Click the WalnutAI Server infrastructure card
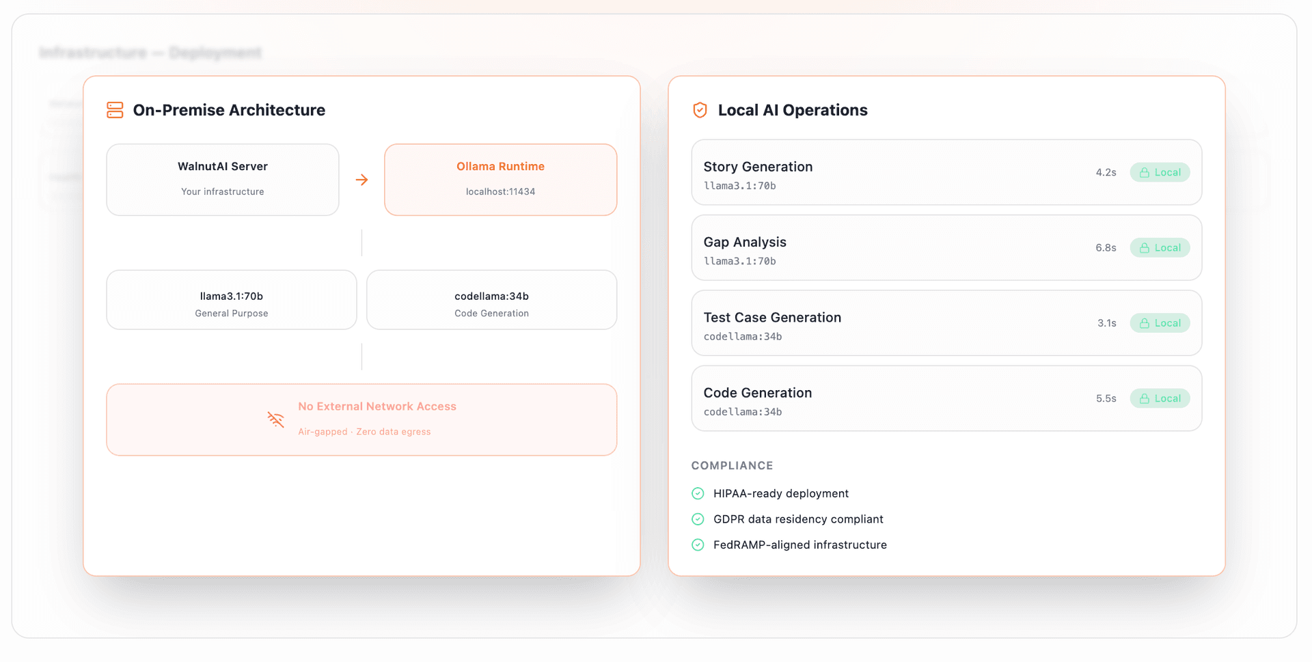This screenshot has width=1312, height=662. (x=222, y=179)
